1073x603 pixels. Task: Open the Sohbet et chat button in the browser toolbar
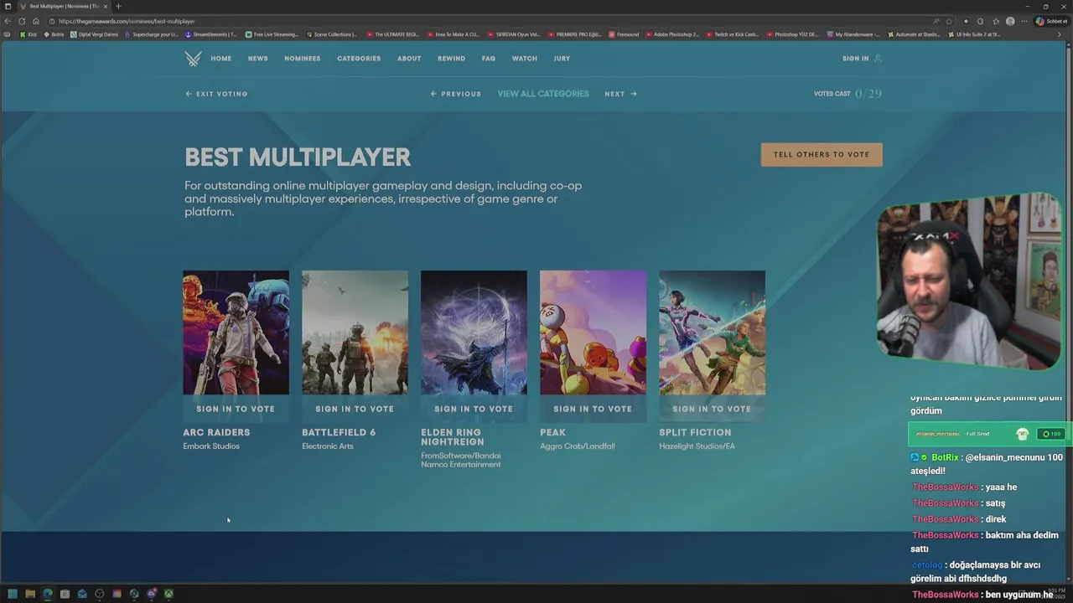1053,21
